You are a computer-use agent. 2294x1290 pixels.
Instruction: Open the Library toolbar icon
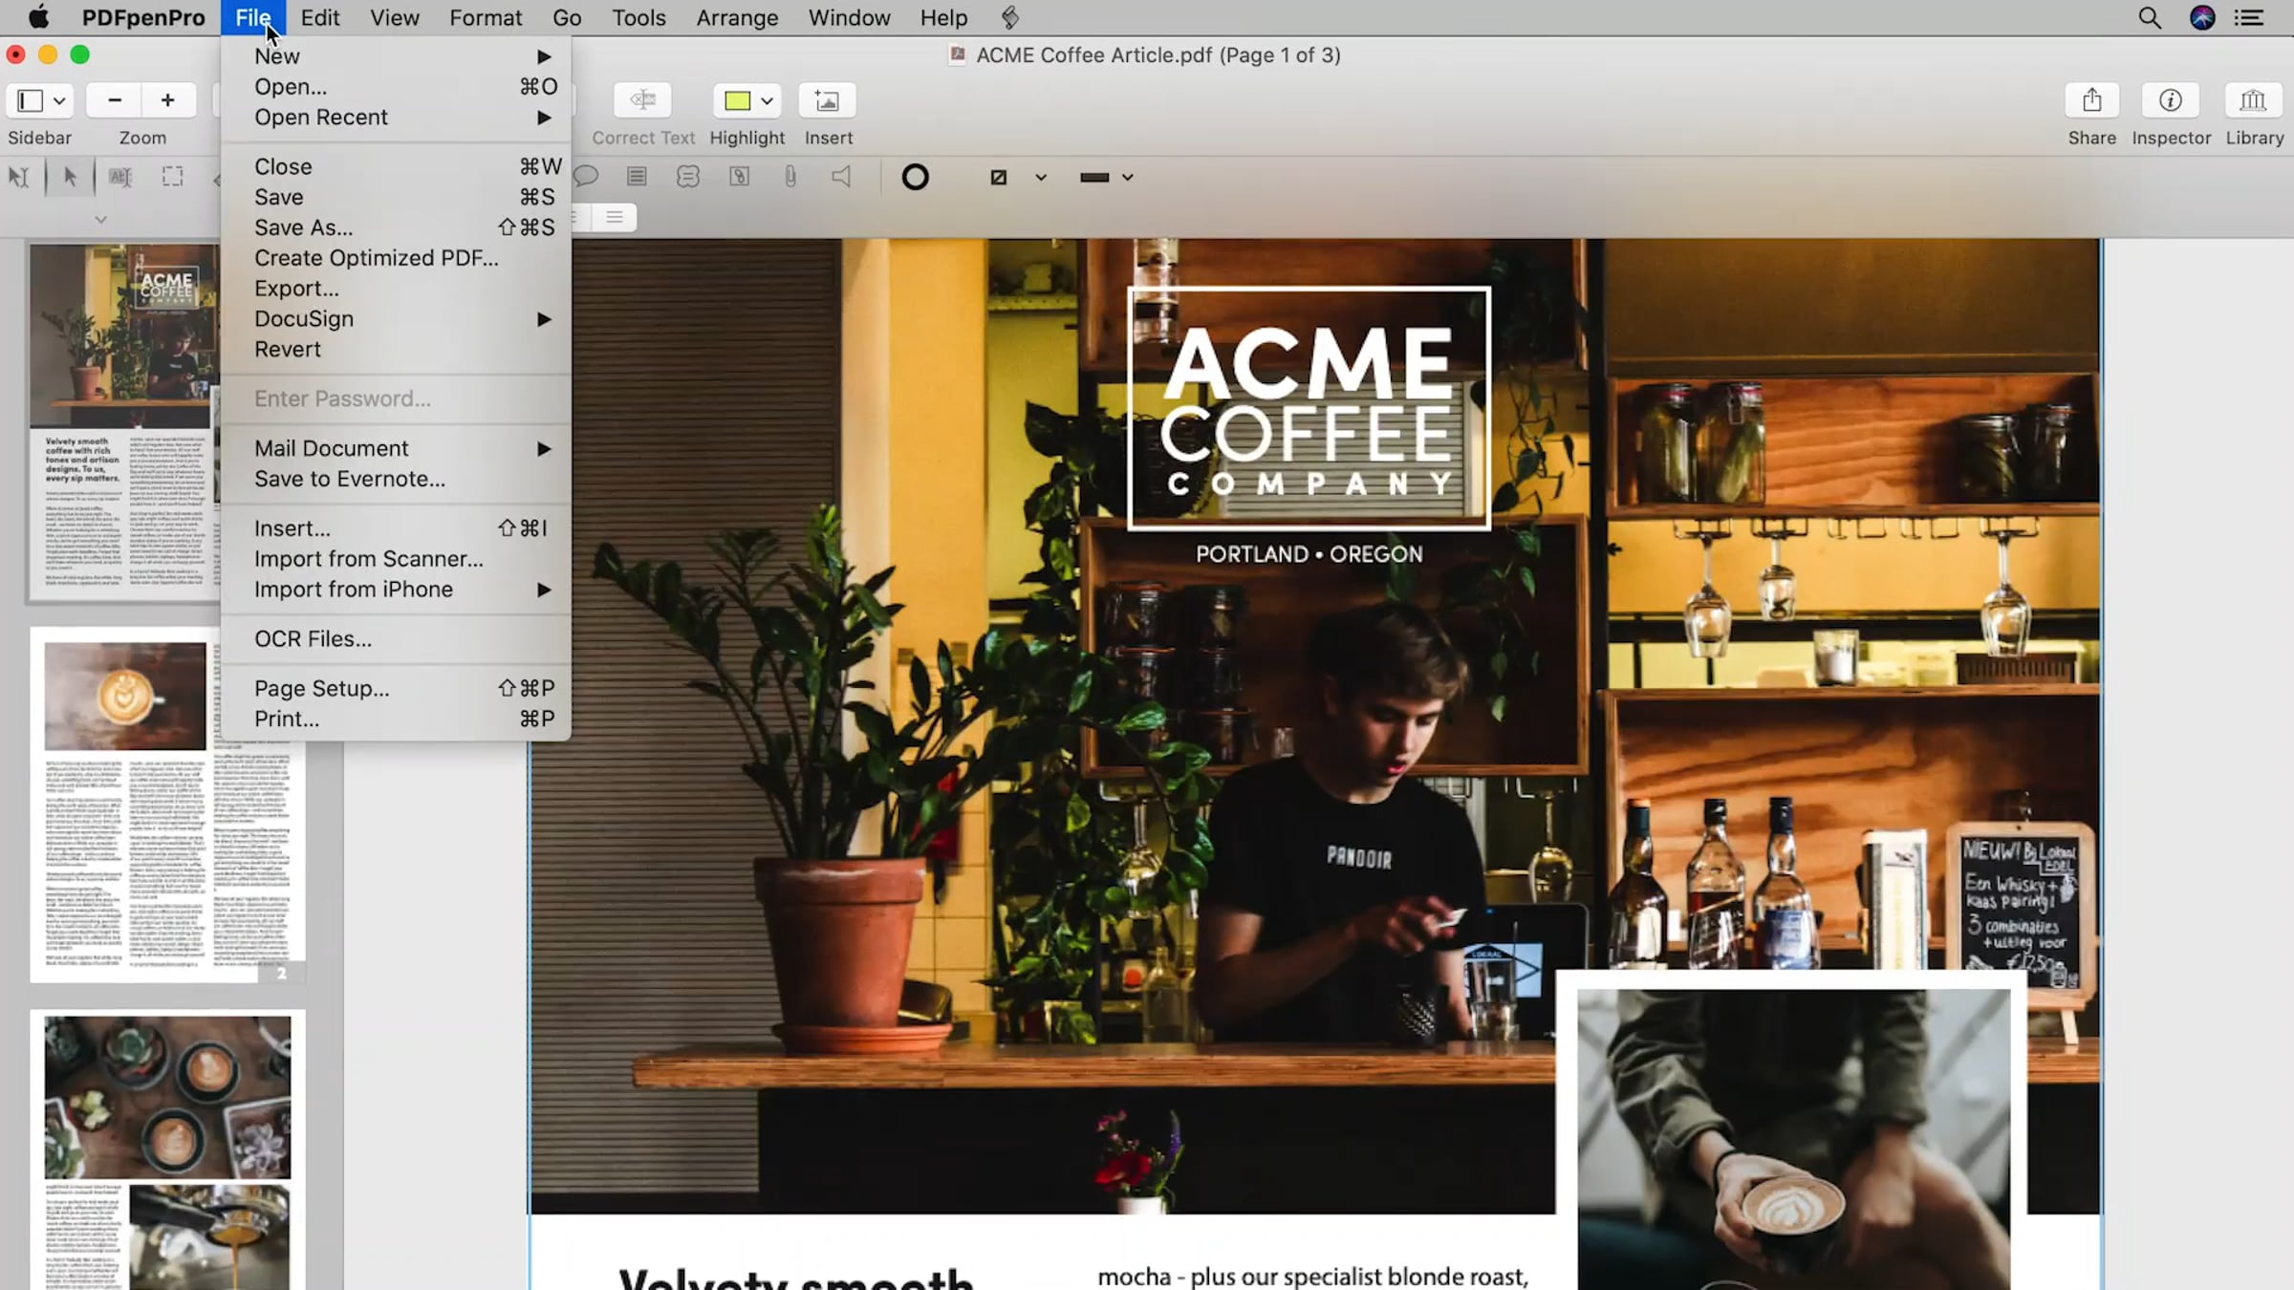[x=2253, y=100]
